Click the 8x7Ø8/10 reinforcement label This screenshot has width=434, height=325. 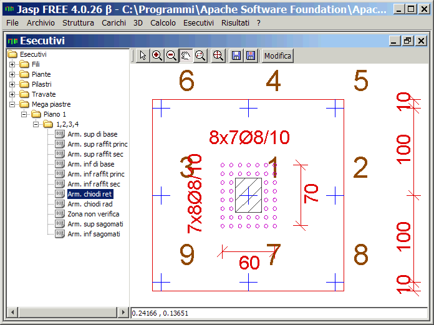click(249, 137)
